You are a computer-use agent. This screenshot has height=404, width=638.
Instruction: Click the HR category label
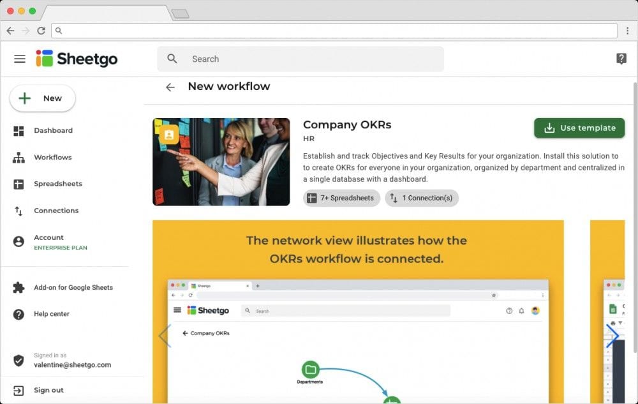309,138
